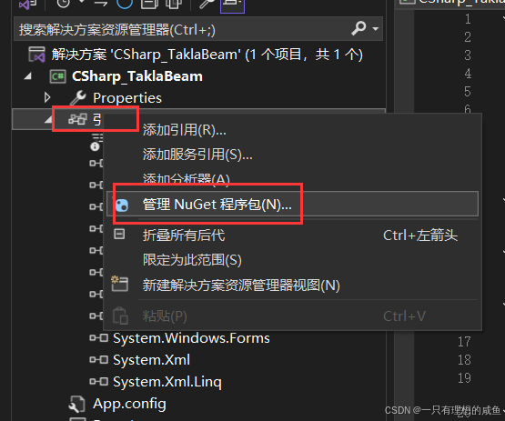Select the solution 'CSharp_TaklaBeam' node

tap(207, 55)
